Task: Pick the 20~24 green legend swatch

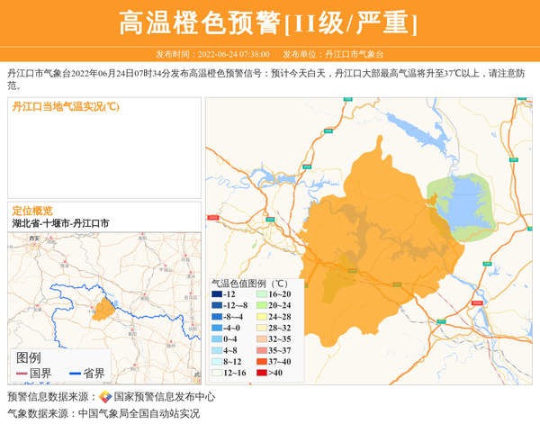Action: click(x=263, y=305)
